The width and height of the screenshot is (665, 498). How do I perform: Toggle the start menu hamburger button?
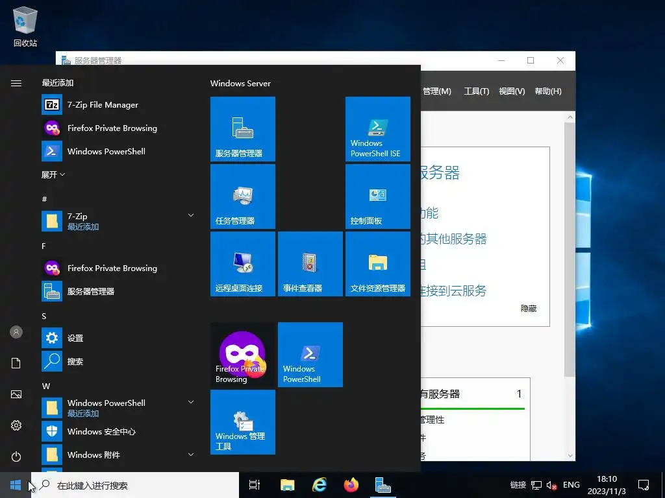click(x=16, y=83)
